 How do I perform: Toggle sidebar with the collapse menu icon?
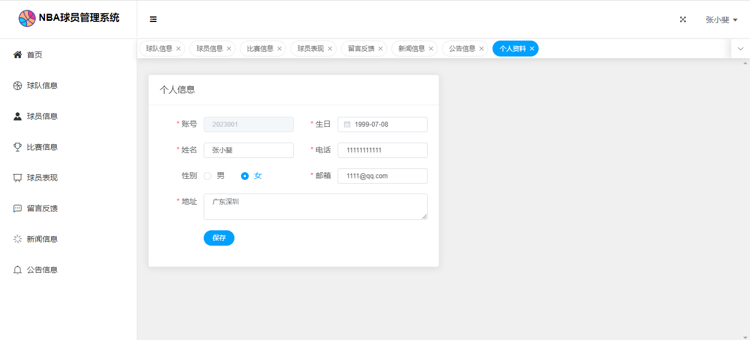tap(153, 19)
